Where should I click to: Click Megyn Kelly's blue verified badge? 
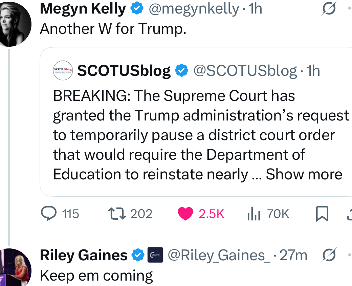point(137,9)
